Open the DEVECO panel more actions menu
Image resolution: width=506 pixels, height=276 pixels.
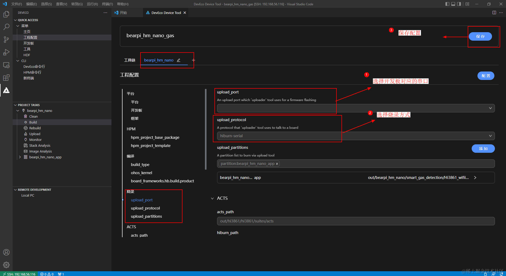105,13
